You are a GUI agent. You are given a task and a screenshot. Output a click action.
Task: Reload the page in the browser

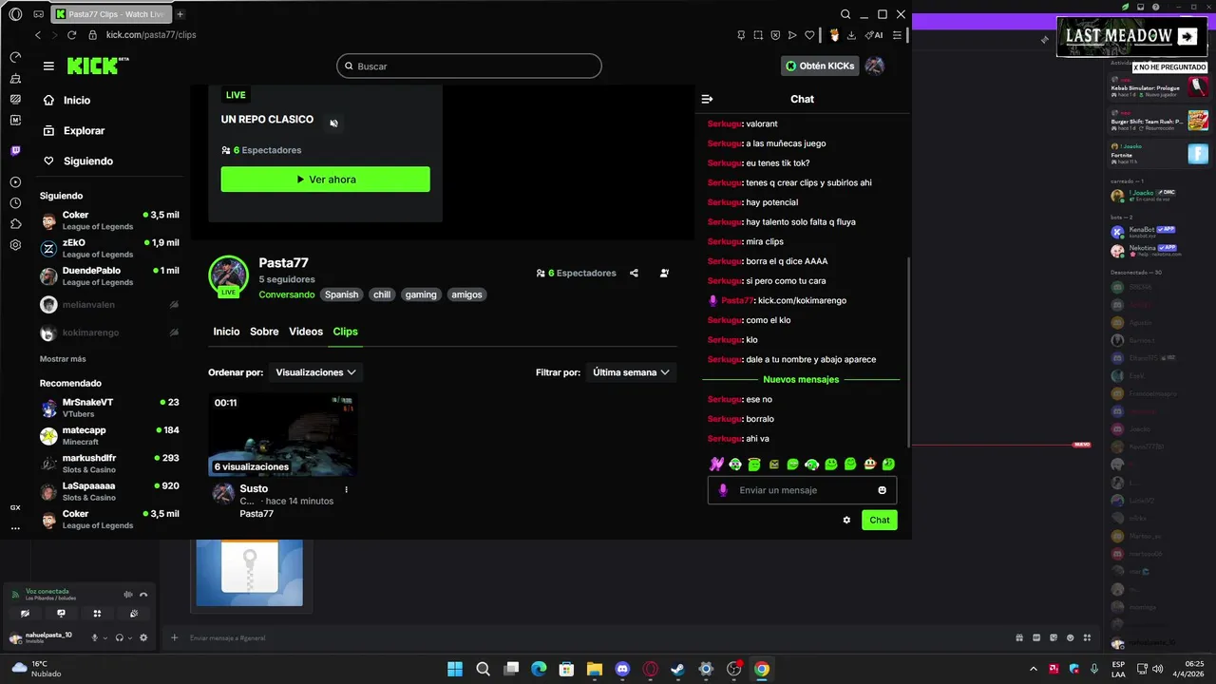click(71, 35)
